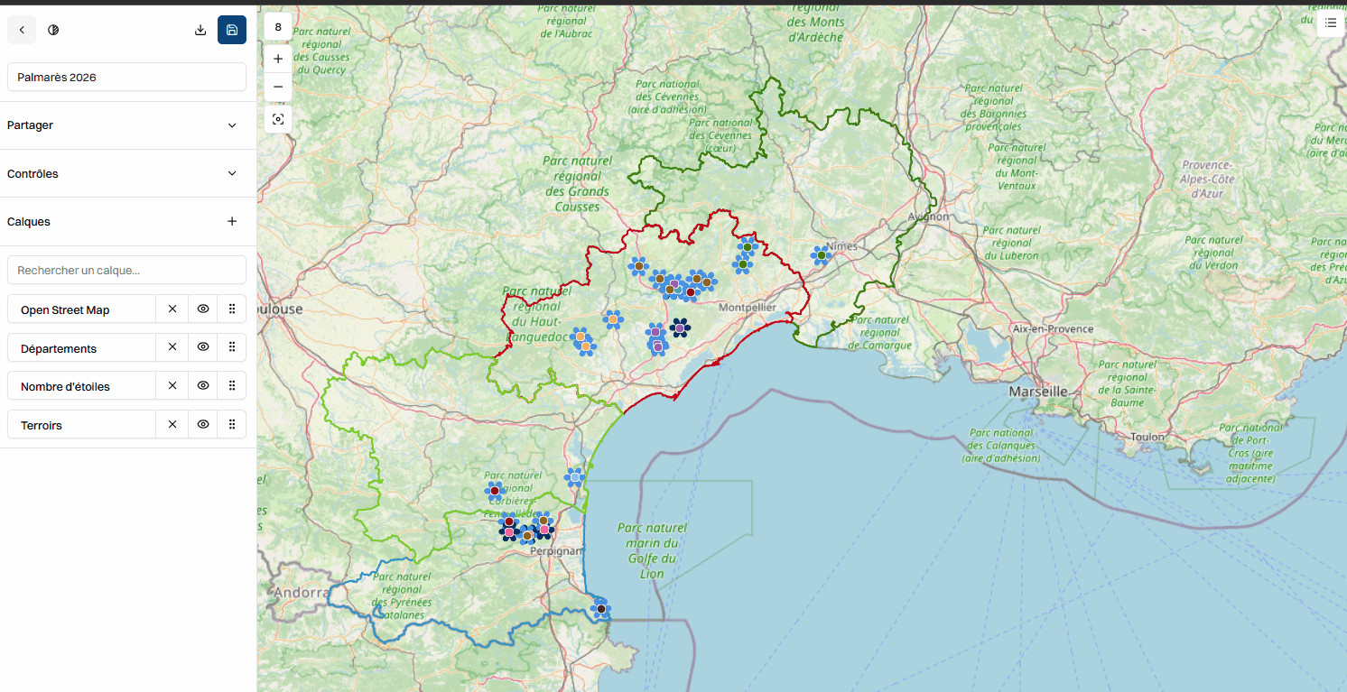1347x692 pixels.
Task: Click the download map icon
Action: pos(200,30)
